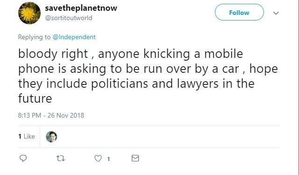Click the @sortitoutworld handle
This screenshot has height=175, width=299.
tap(69, 18)
